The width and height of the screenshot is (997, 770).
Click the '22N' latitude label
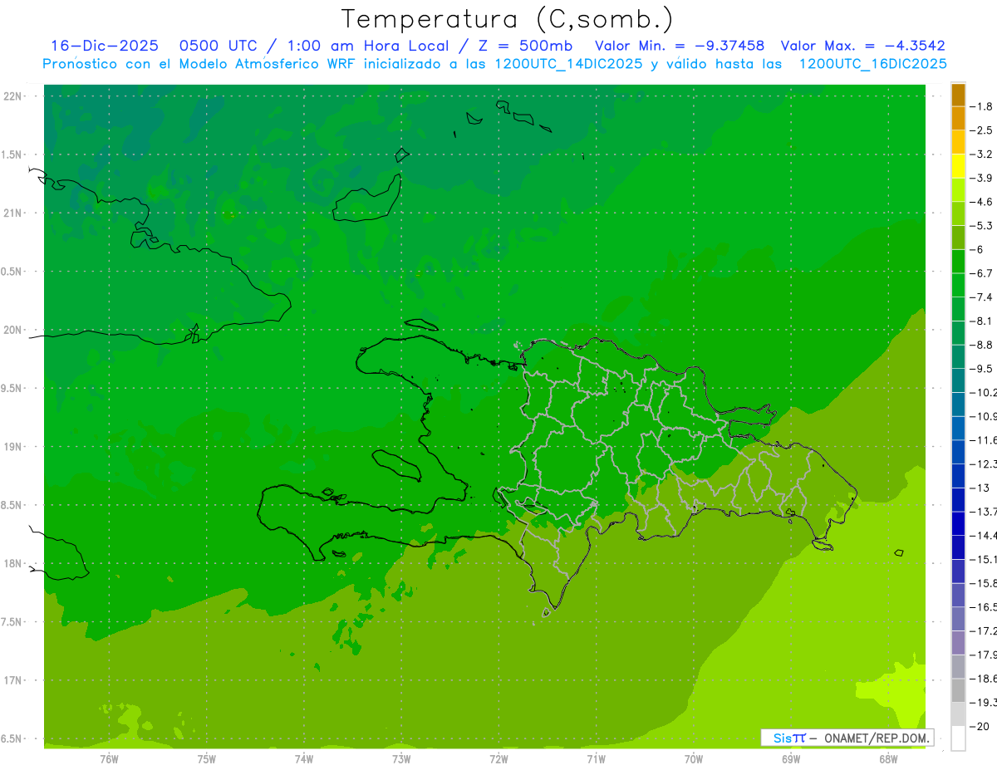pyautogui.click(x=12, y=96)
